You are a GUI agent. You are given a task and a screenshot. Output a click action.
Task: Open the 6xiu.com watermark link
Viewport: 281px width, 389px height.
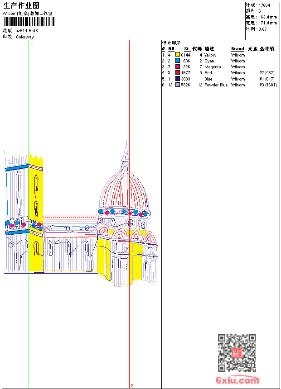(237, 380)
